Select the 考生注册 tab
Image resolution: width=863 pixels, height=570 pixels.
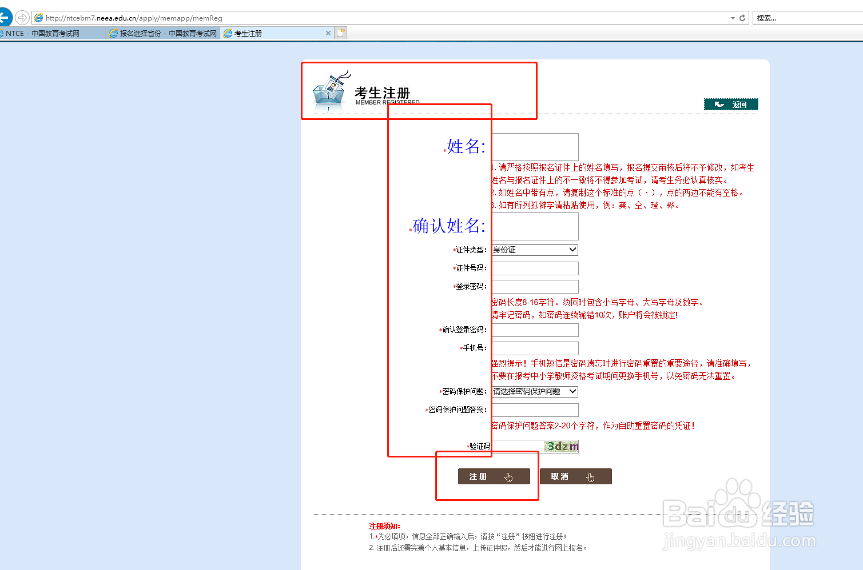[272, 34]
